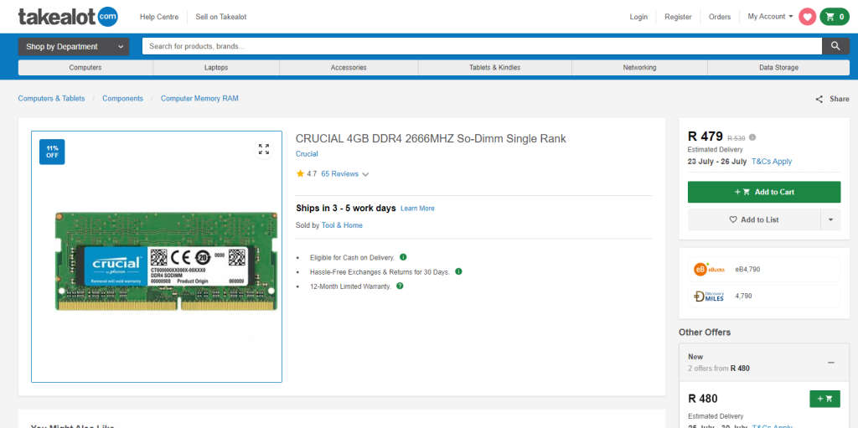Open Computers & Tablets breadcrumb
The image size is (858, 428).
51,99
